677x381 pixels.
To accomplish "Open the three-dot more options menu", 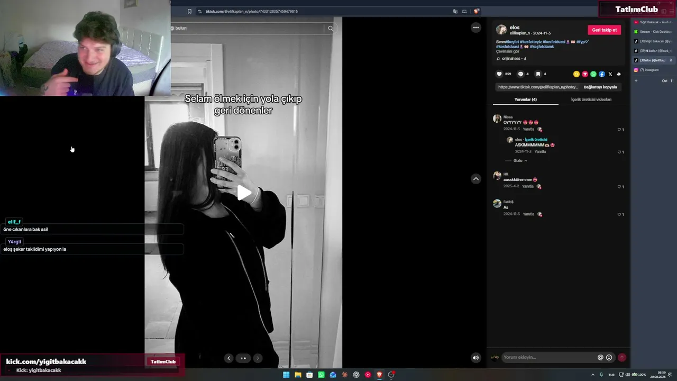I will 476,28.
